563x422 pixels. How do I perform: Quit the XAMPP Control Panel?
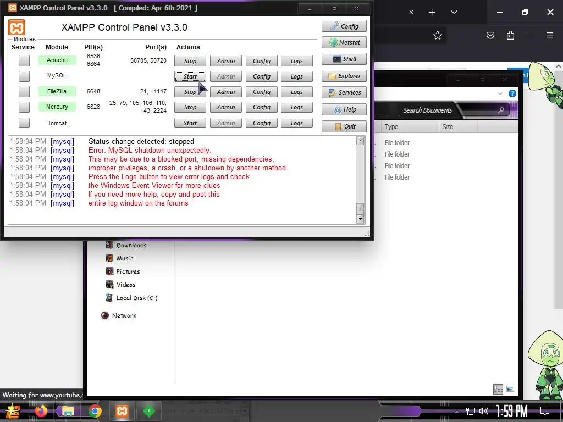pos(344,126)
